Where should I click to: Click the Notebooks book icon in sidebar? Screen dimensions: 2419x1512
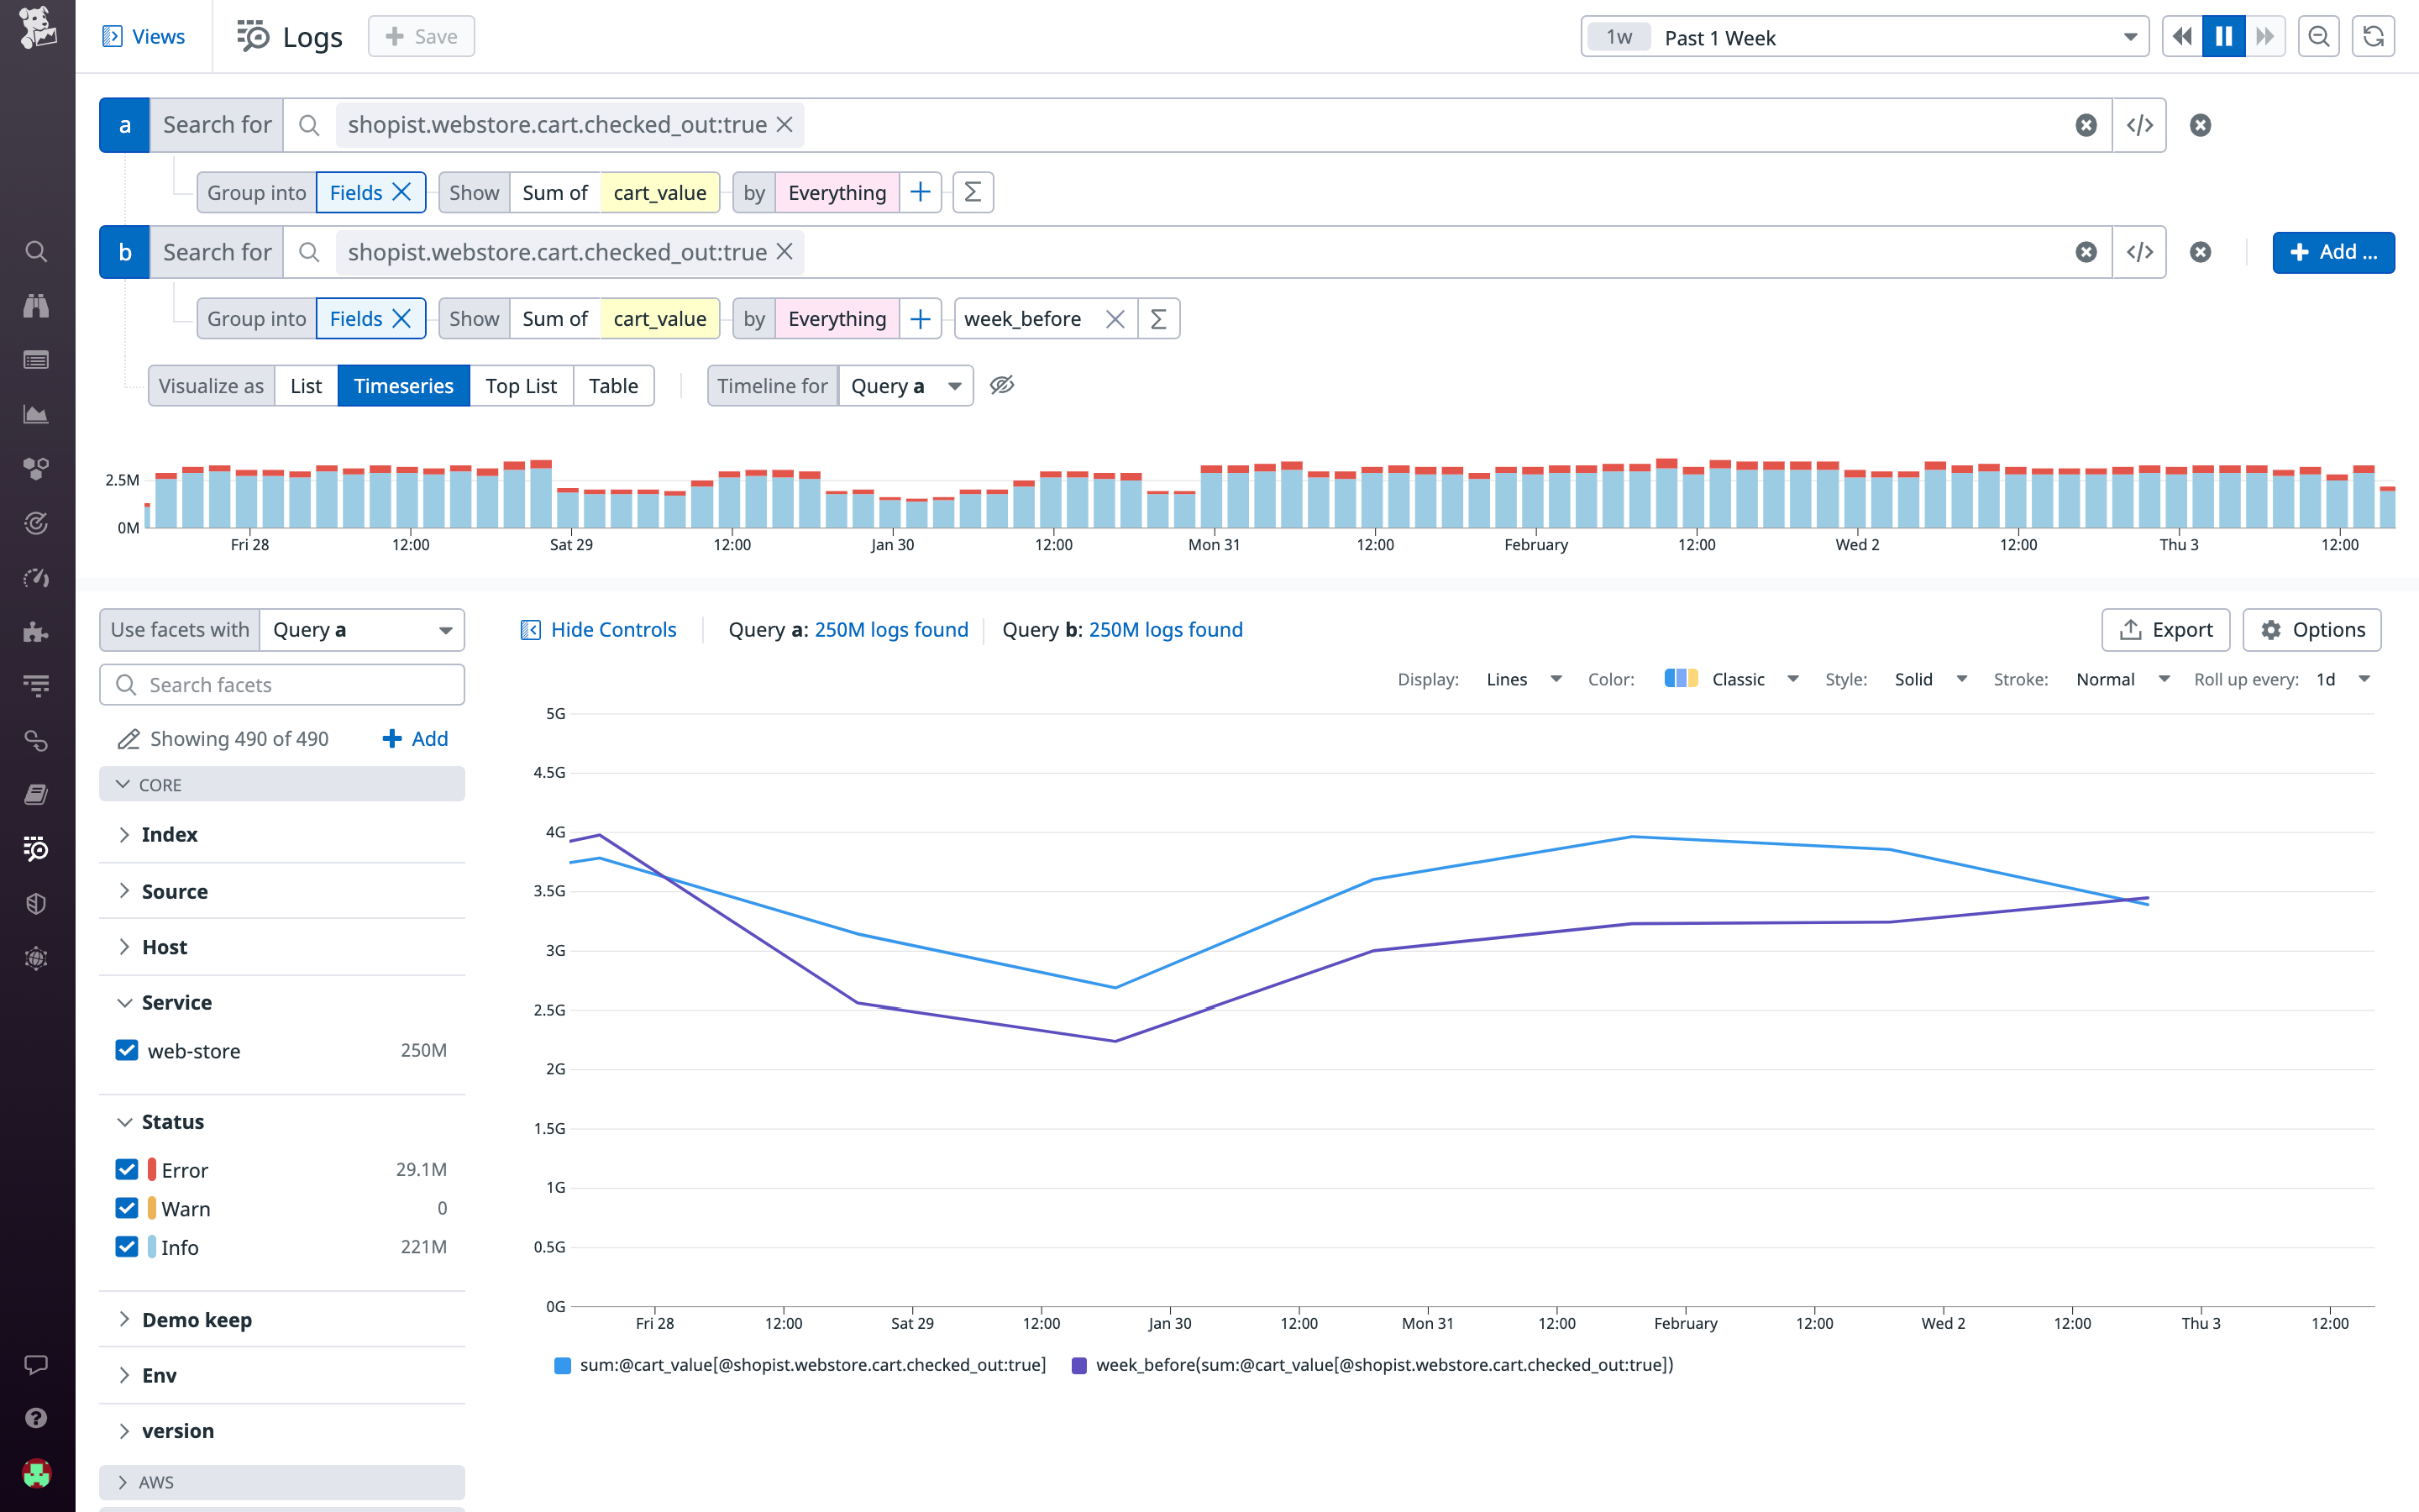tap(36, 793)
